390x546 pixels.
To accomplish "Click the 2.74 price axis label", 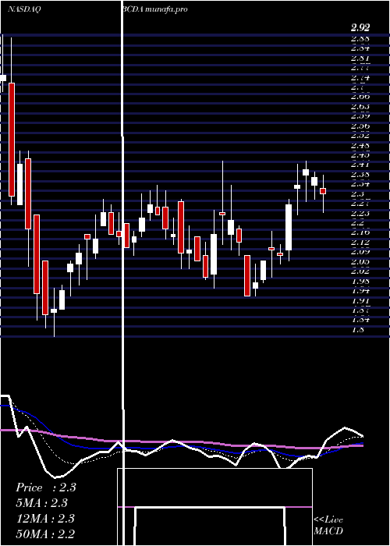I will (x=360, y=78).
